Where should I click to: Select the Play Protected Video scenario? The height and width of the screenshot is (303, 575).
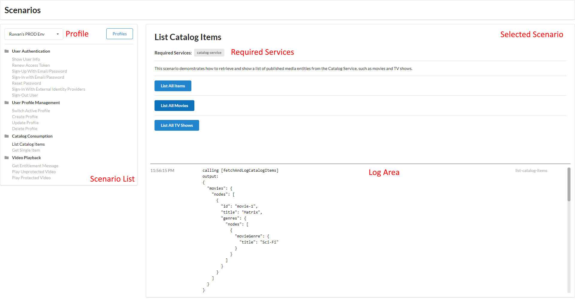click(x=31, y=178)
